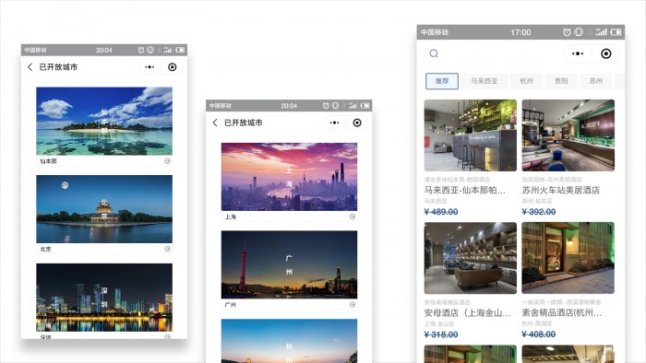Image resolution: width=646 pixels, height=363 pixels.
Task: Close the mini program on the middle screen
Action: 357,123
